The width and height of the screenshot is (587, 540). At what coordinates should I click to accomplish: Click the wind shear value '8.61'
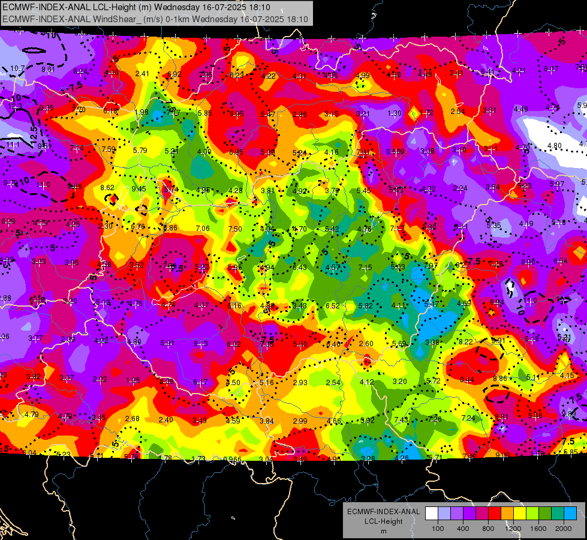point(49,70)
